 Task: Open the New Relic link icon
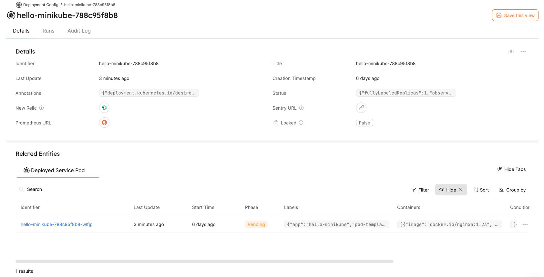[x=104, y=108]
